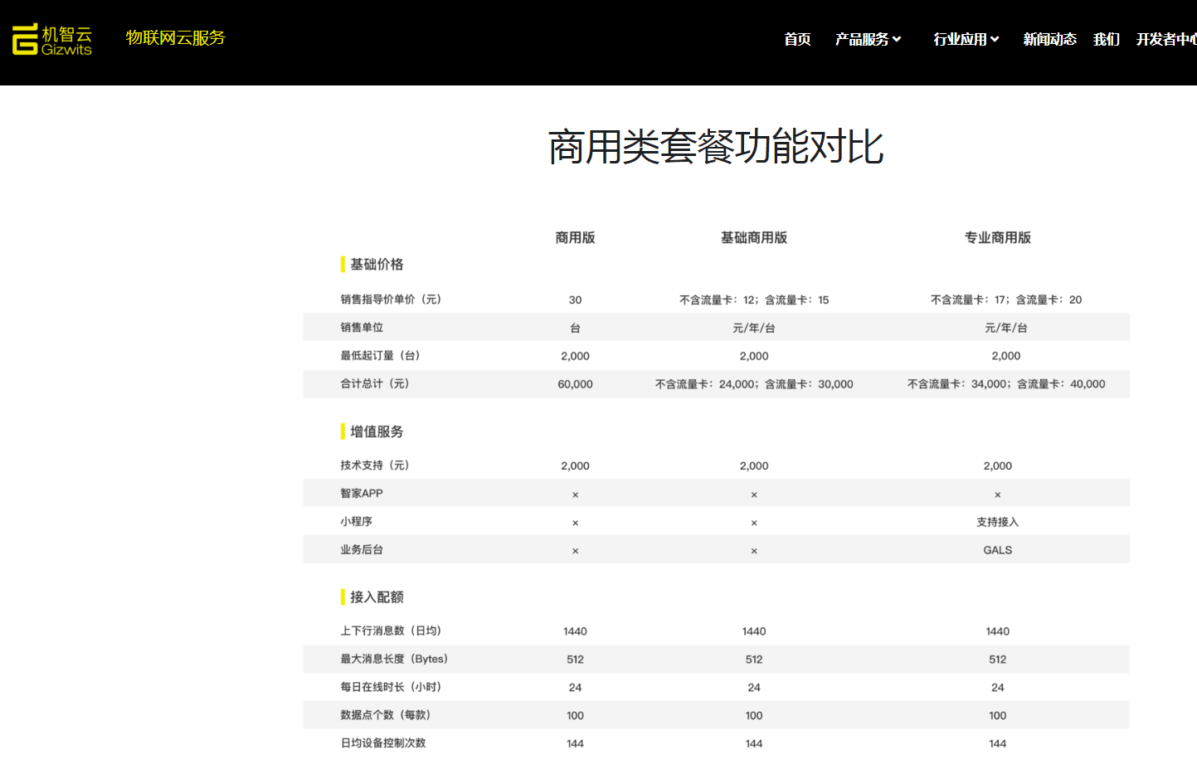Click the 基础商用版 column header
The height and width of the screenshot is (770, 1197).
[753, 237]
